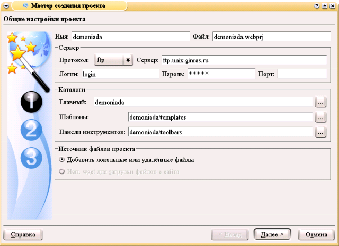Click the Имя project name field
The height and width of the screenshot is (246, 339).
(x=130, y=37)
